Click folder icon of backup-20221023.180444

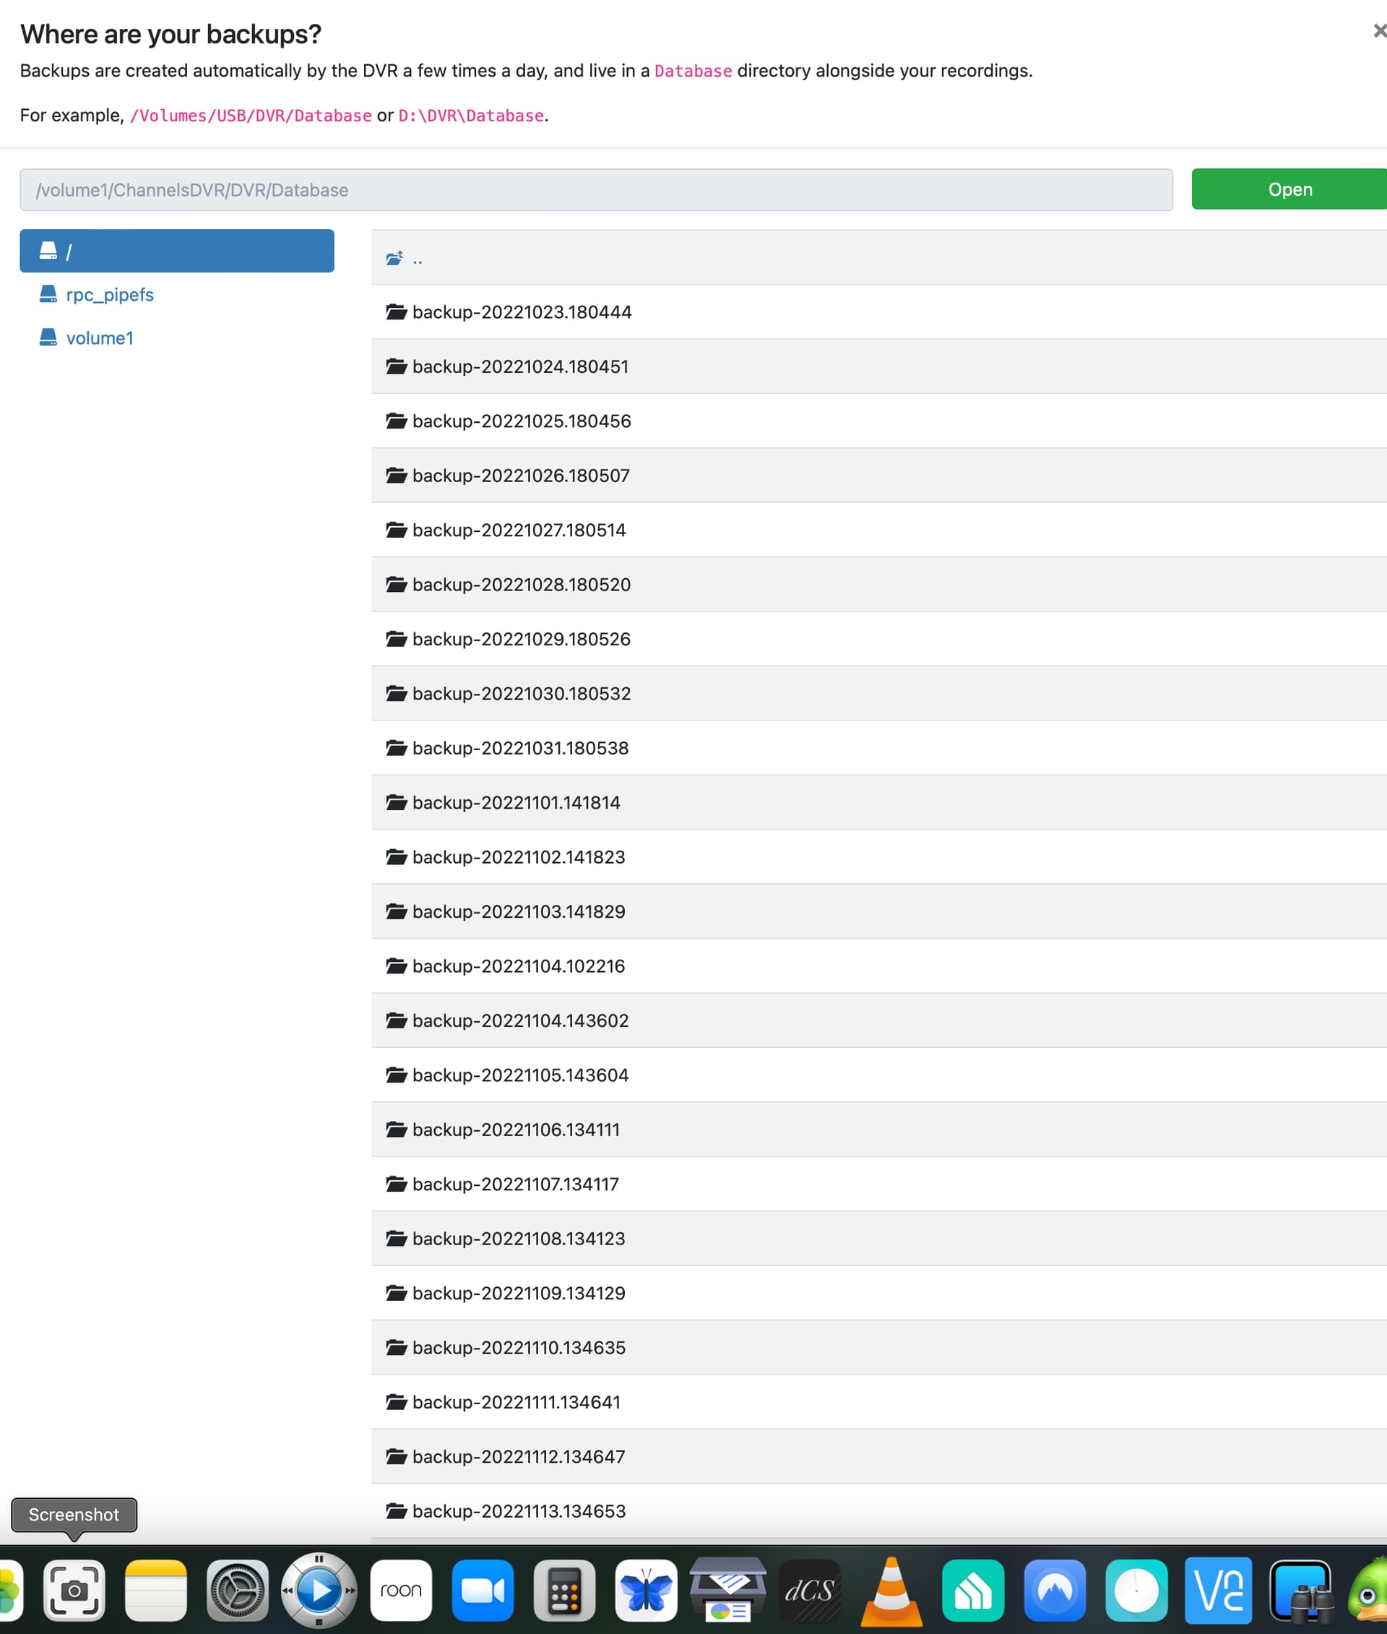(x=397, y=312)
